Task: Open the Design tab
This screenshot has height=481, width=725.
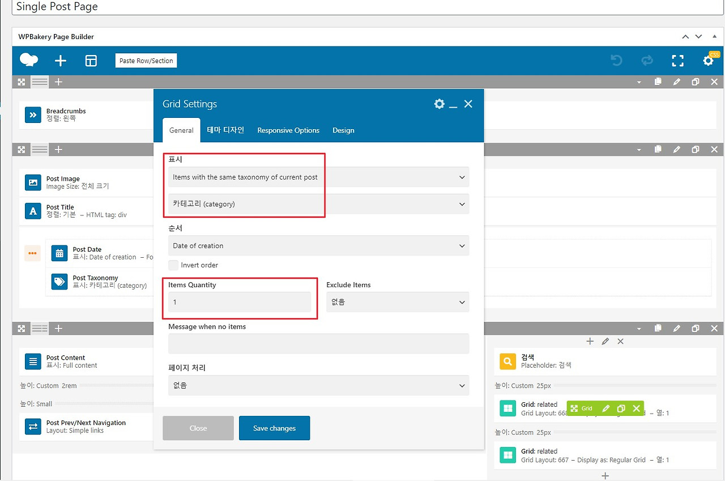Action: 343,130
